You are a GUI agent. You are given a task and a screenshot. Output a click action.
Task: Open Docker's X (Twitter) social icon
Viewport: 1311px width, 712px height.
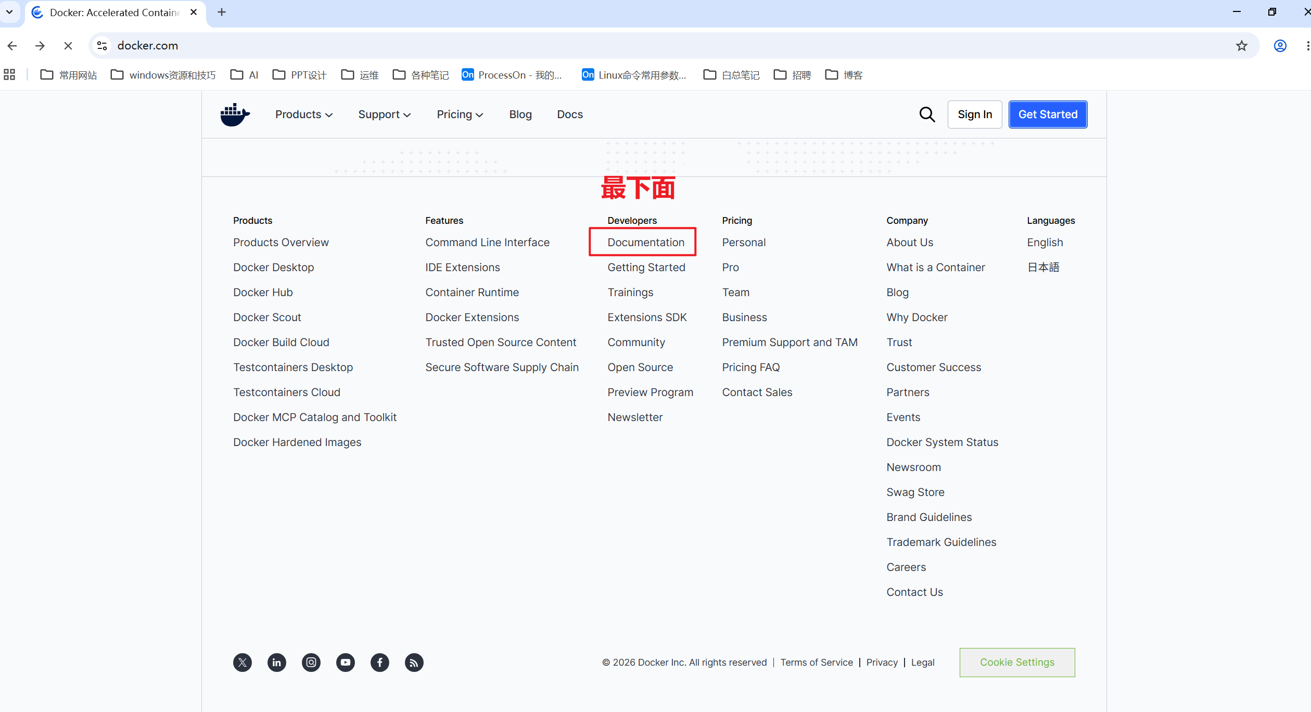[243, 663]
